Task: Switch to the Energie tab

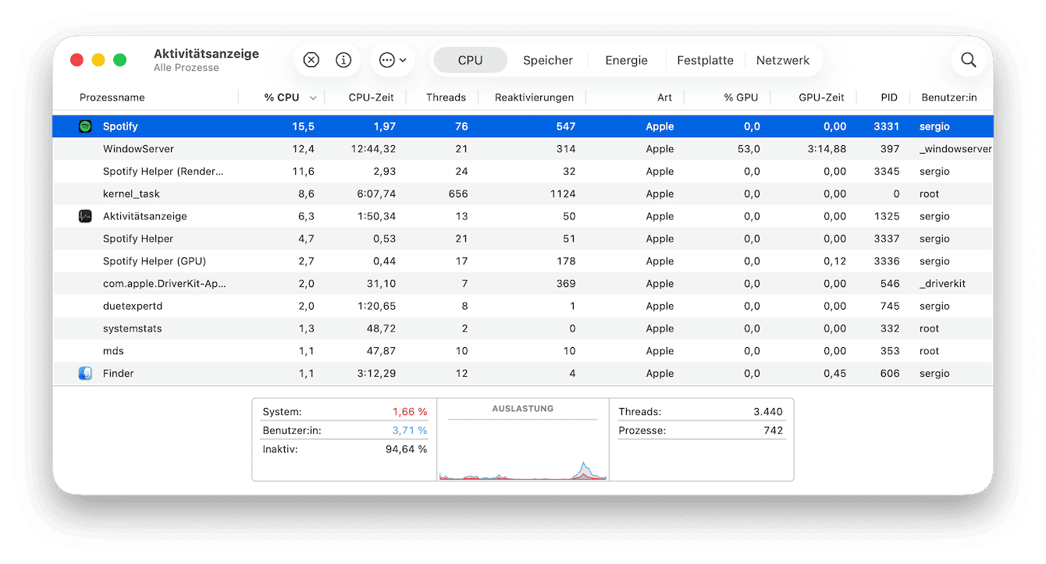Action: [x=626, y=60]
